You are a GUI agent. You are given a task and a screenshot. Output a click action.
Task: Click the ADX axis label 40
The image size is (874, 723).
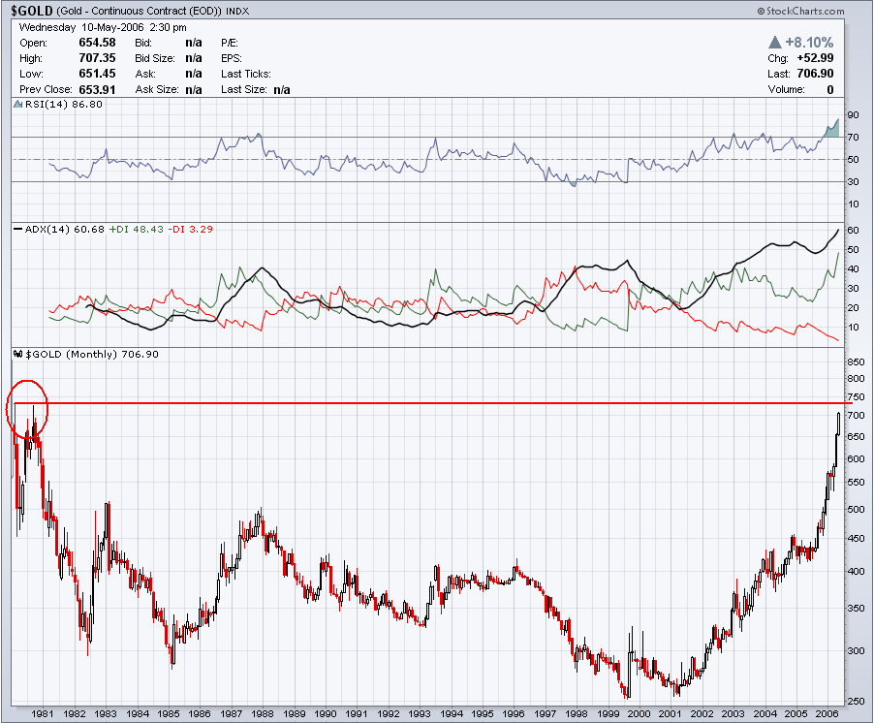tap(853, 269)
